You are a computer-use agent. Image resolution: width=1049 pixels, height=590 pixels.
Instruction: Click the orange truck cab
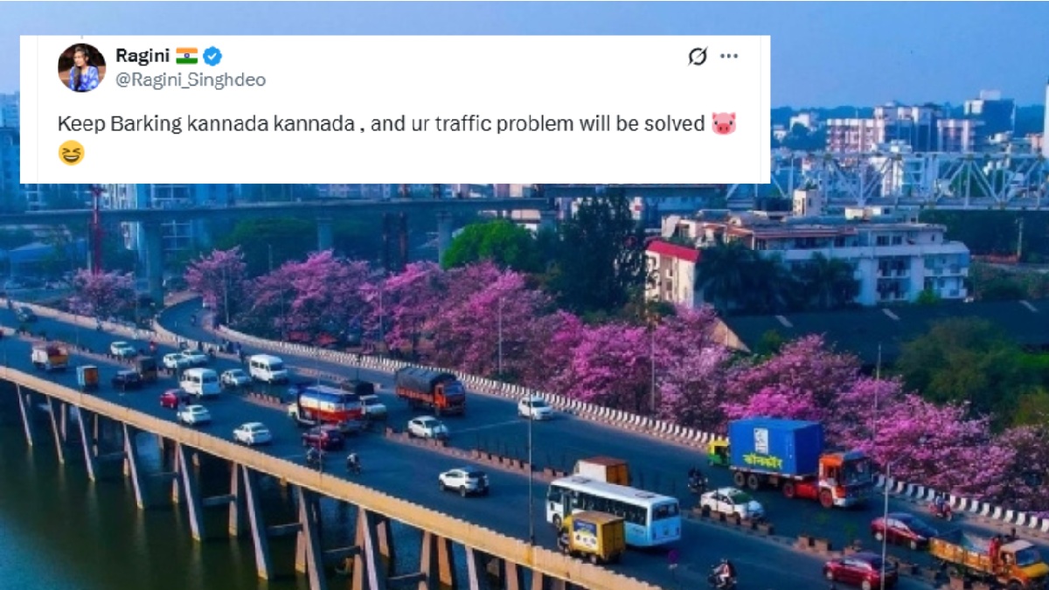(847, 477)
